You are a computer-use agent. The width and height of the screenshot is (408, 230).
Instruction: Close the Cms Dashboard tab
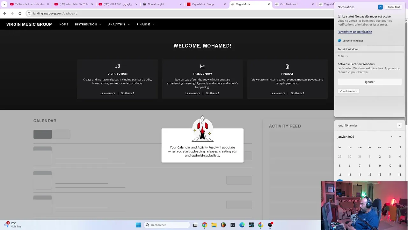tap(313, 4)
